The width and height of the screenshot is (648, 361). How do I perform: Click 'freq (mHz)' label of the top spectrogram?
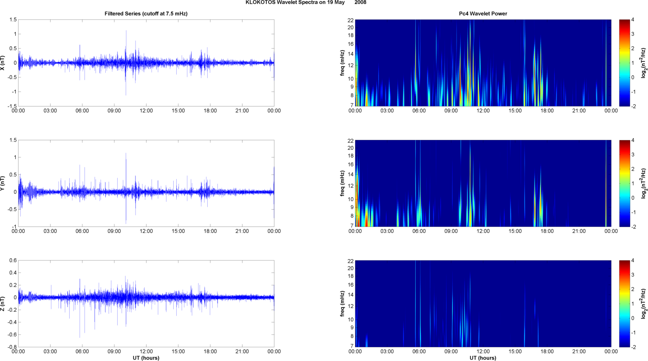point(342,63)
